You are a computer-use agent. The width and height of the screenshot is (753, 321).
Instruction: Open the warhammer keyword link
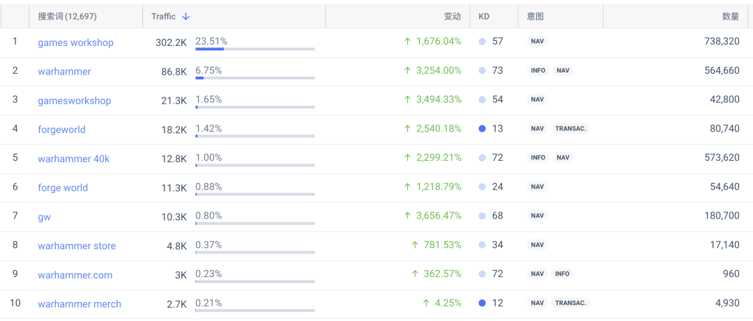click(64, 72)
